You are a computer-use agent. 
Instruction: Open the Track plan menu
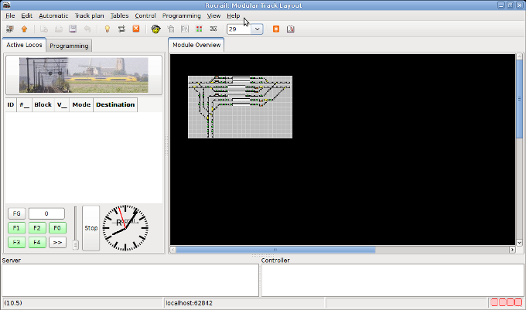coord(89,15)
